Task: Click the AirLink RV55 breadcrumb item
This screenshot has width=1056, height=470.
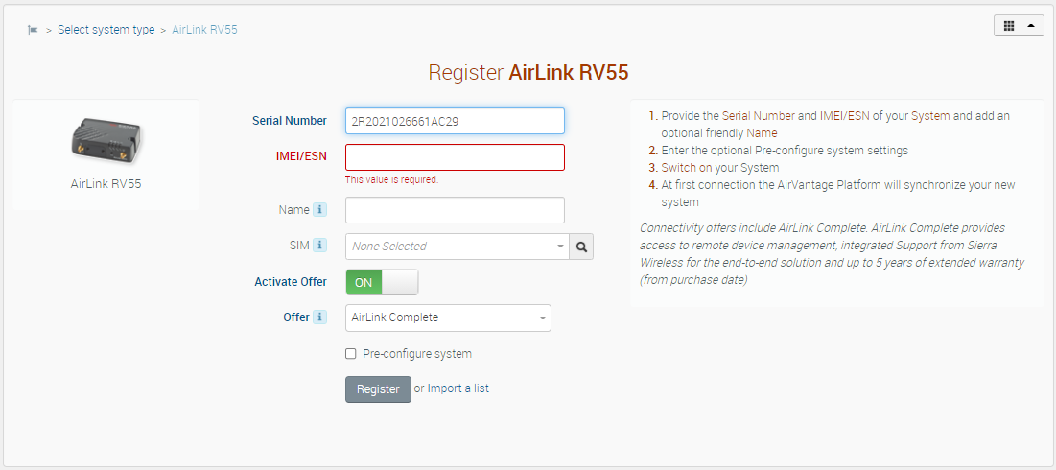Action: [x=204, y=30]
